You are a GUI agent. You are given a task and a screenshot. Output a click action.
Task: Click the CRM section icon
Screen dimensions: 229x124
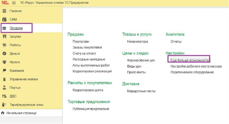[x=4, y=19]
